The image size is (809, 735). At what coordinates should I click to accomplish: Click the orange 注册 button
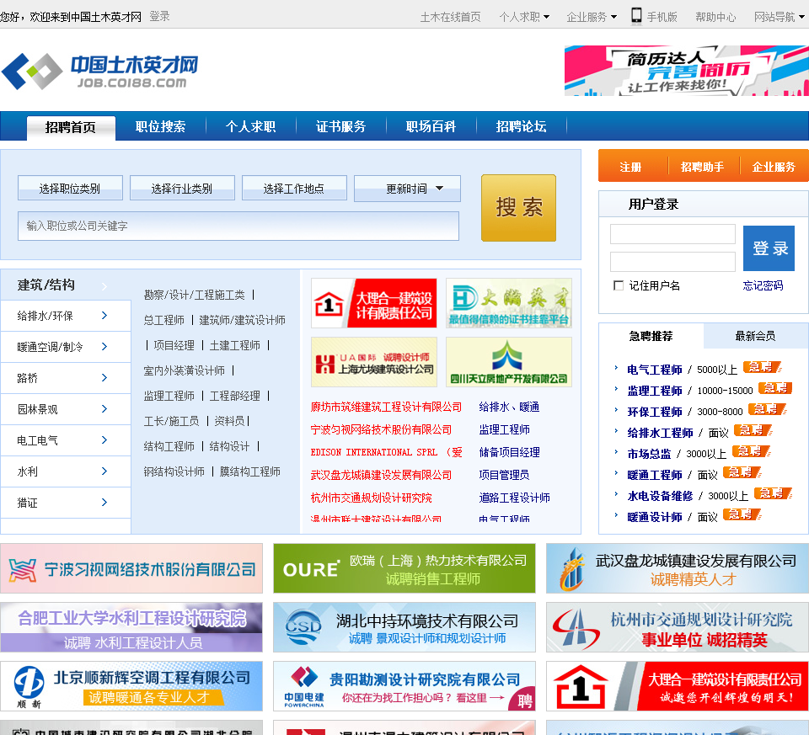pyautogui.click(x=630, y=167)
